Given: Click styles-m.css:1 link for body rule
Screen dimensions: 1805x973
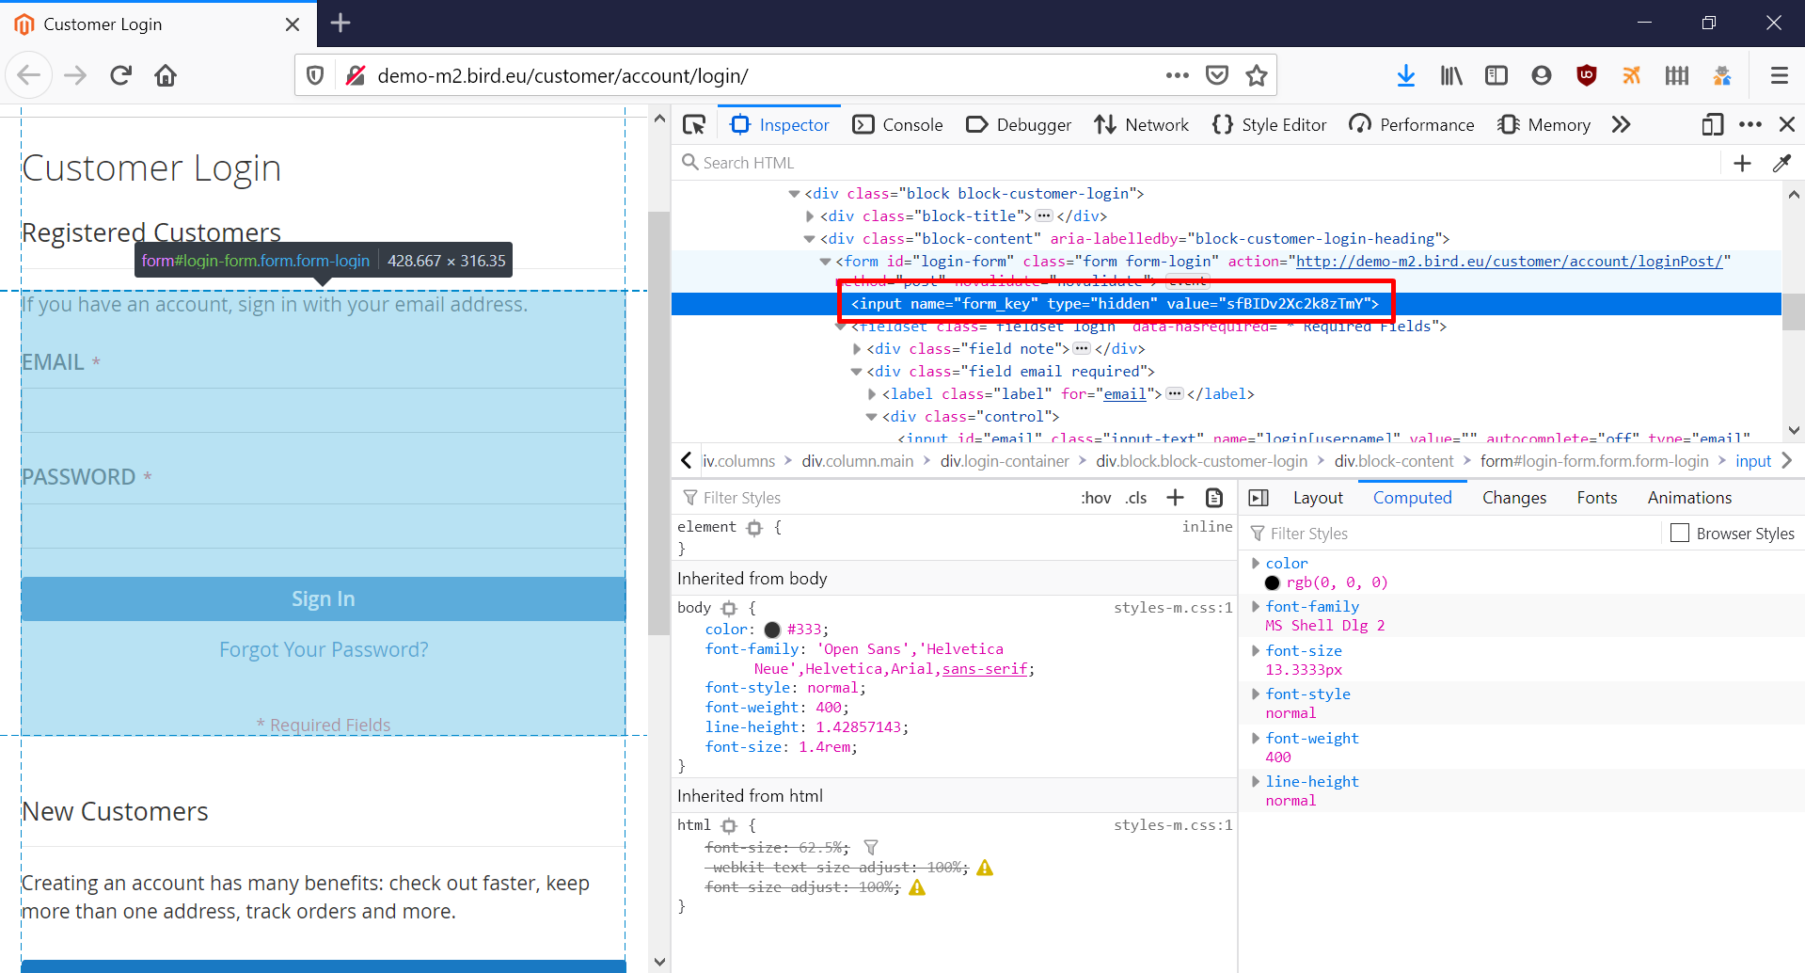Looking at the screenshot, I should [1173, 608].
